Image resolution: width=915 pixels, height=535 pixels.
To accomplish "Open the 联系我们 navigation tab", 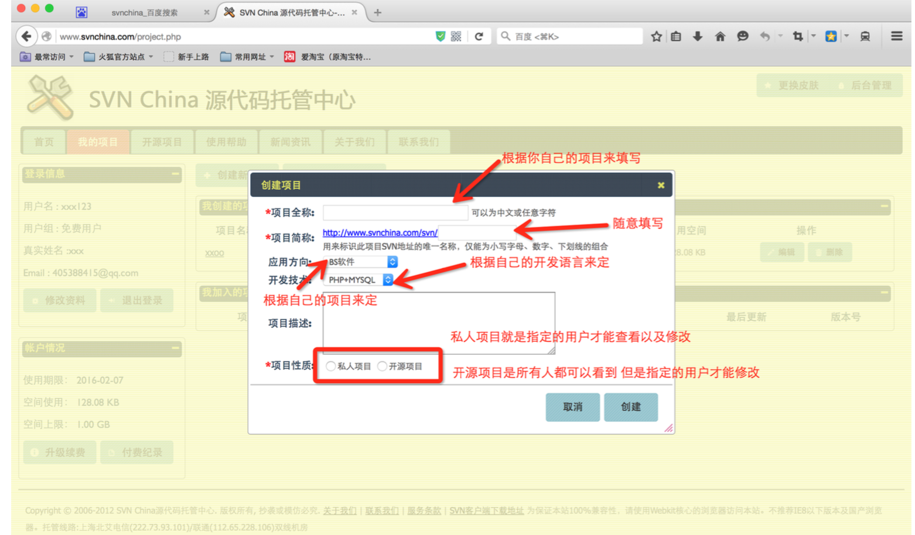I will click(x=419, y=142).
